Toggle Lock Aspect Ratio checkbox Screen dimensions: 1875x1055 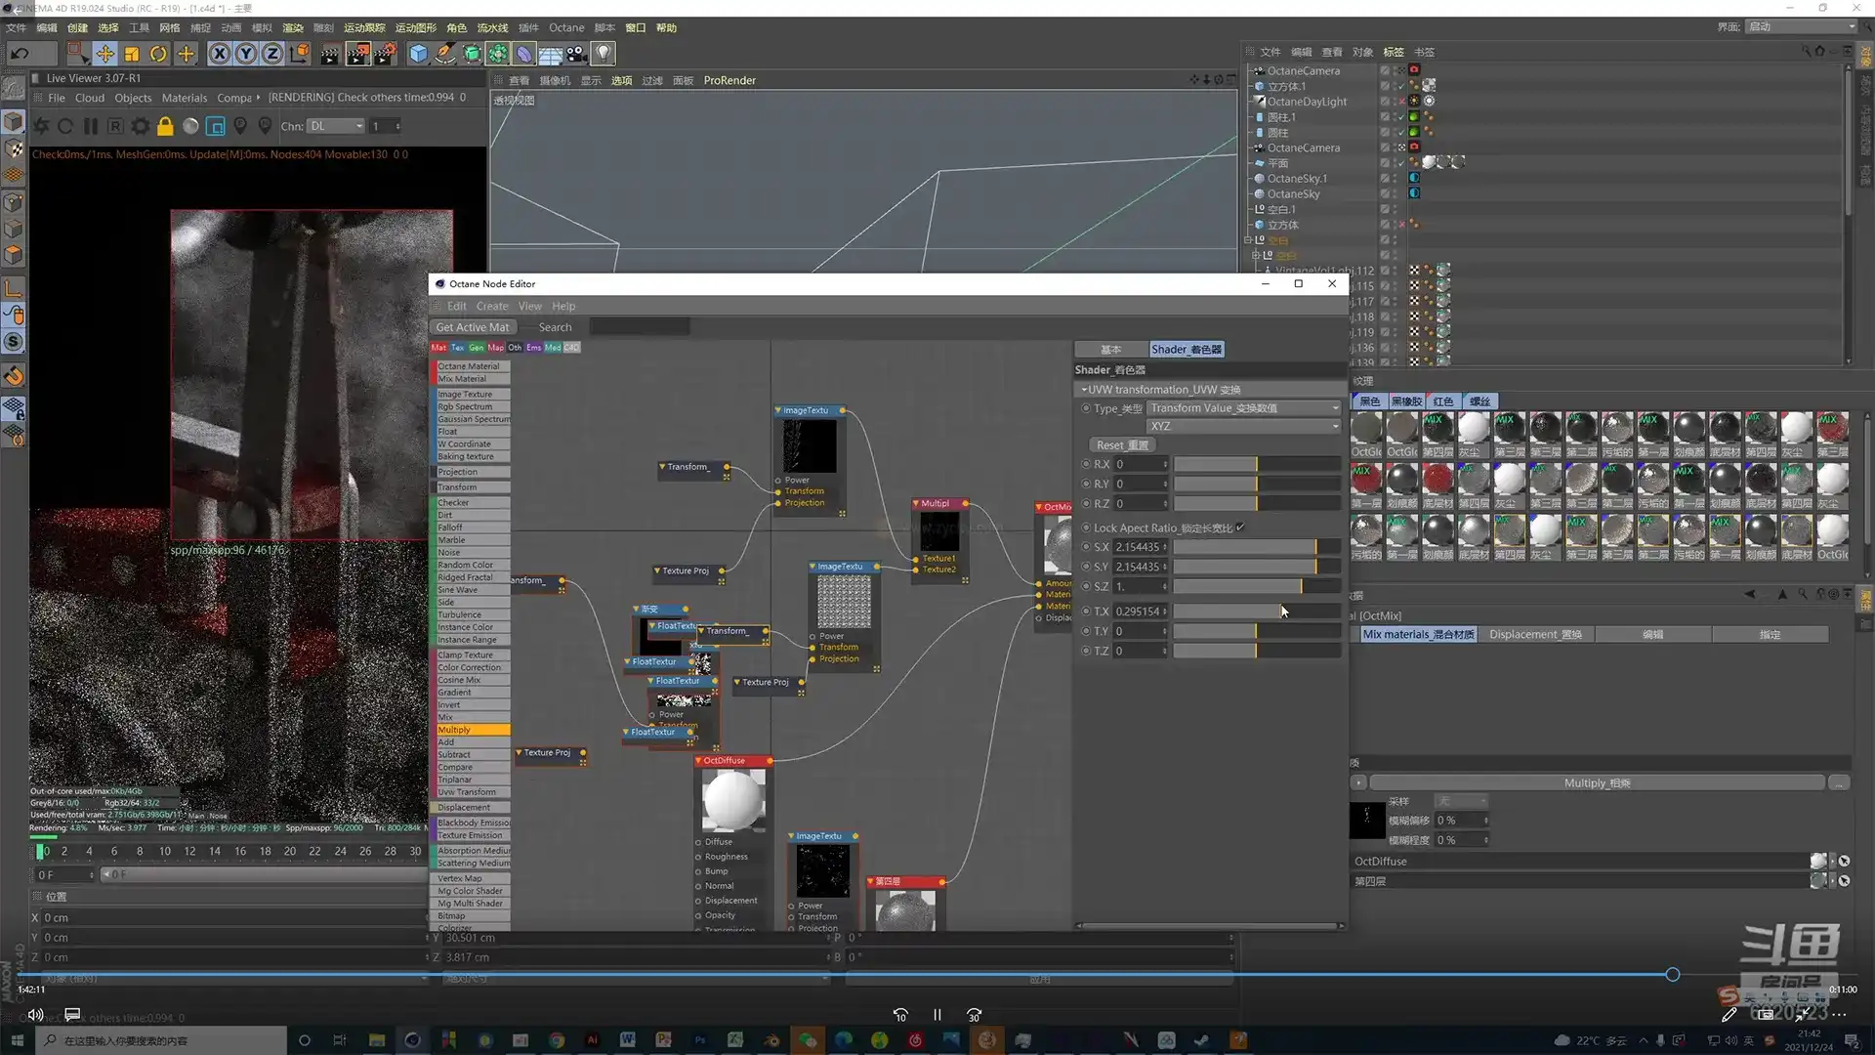1240,527
